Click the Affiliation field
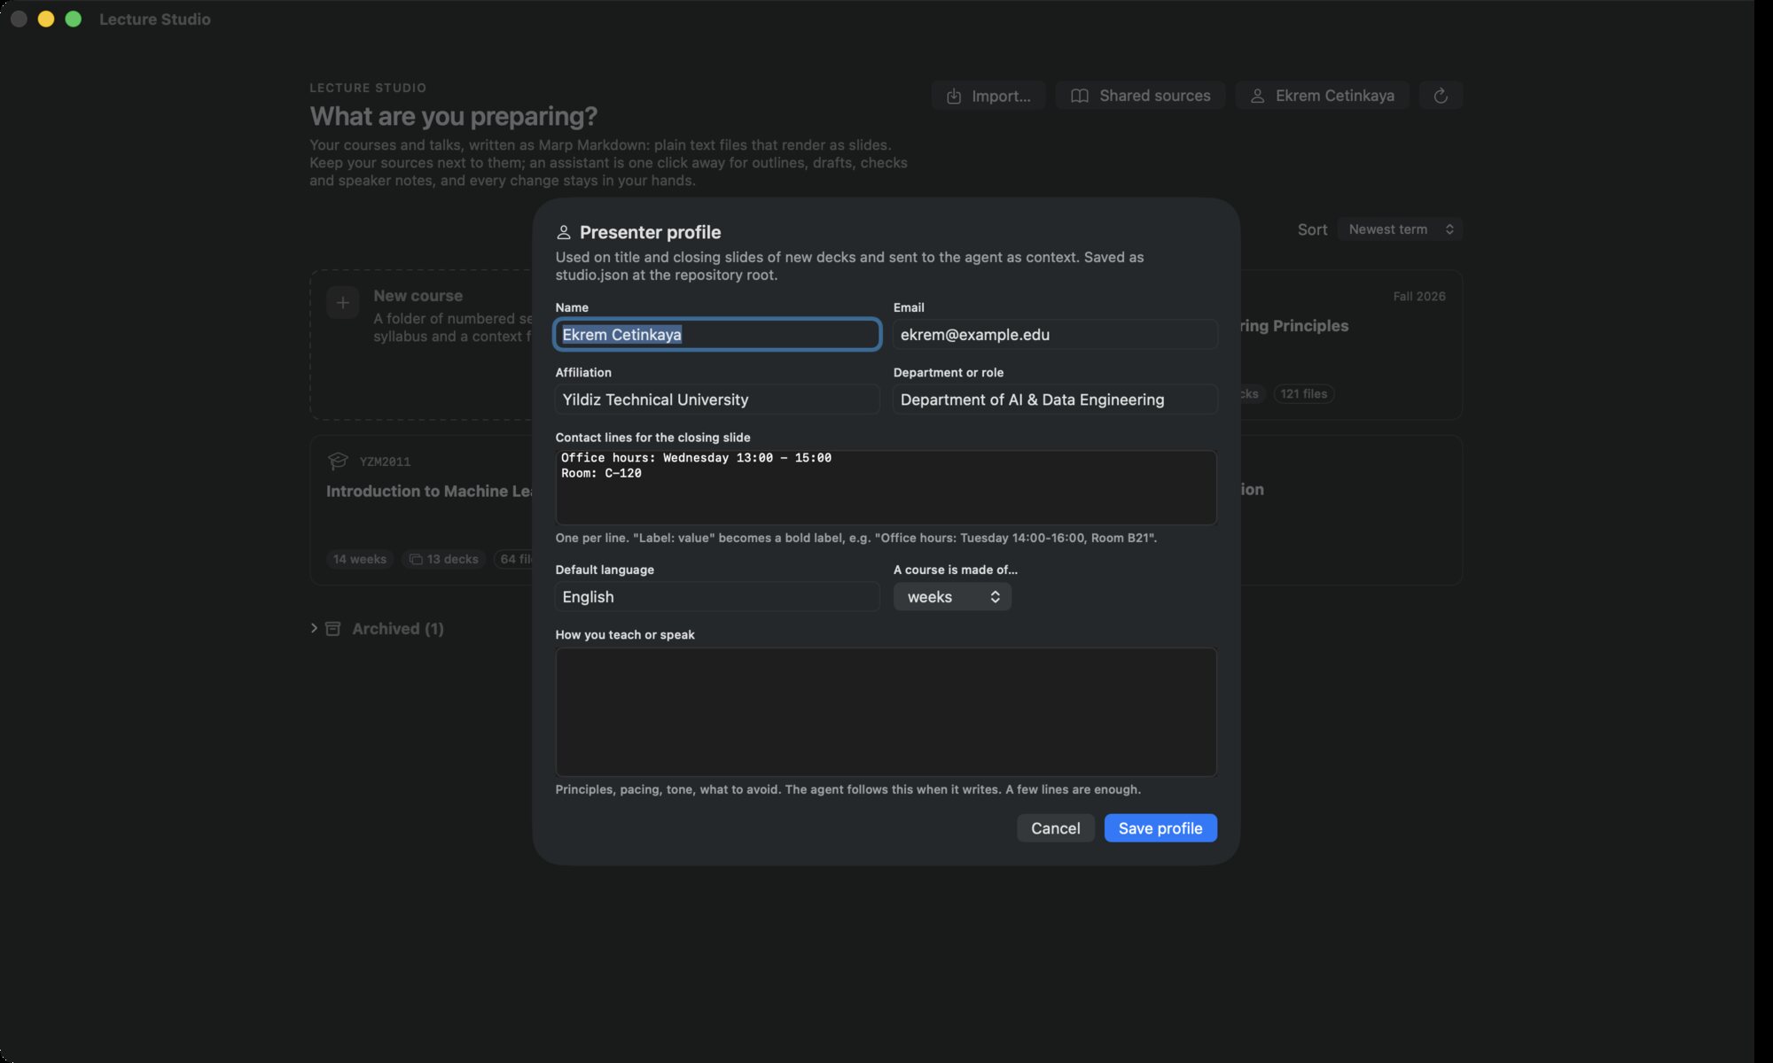Image resolution: width=1773 pixels, height=1063 pixels. [x=717, y=400]
